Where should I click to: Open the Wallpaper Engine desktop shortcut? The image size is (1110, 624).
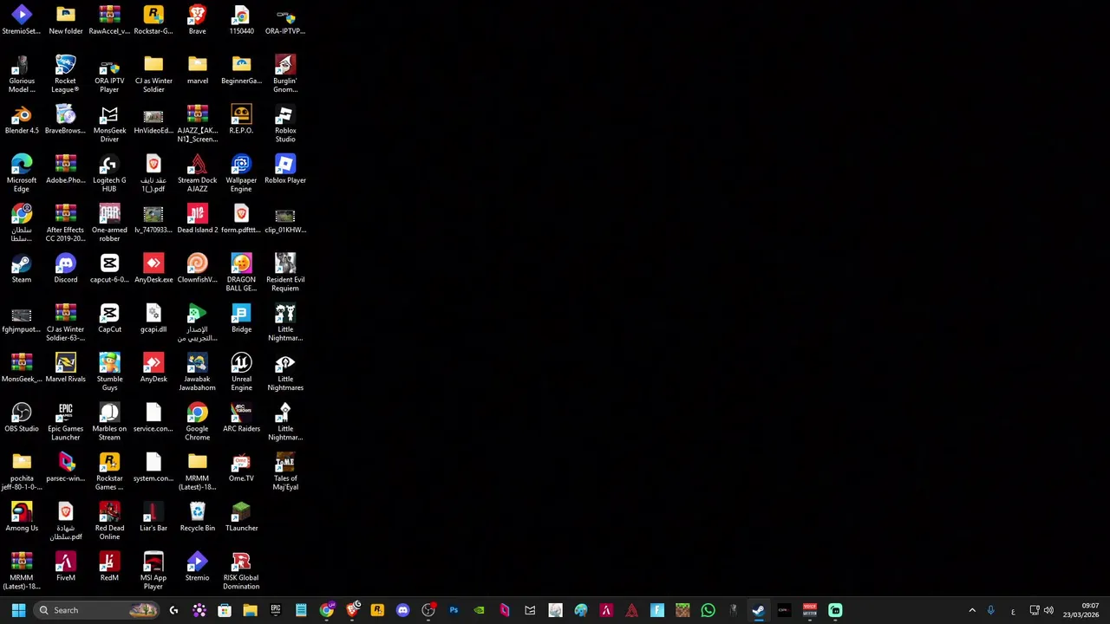(x=241, y=173)
